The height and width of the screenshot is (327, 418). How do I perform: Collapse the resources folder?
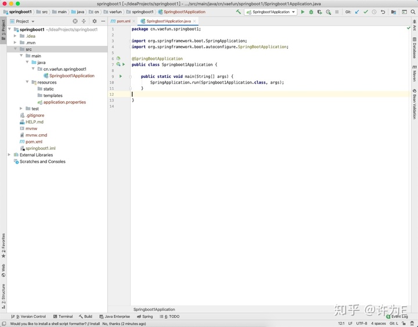[27, 82]
